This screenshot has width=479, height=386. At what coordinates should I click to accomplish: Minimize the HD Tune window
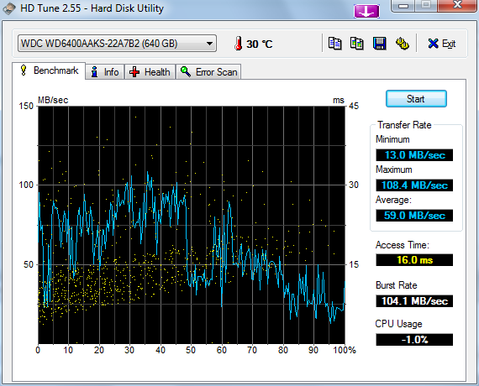[403, 6]
